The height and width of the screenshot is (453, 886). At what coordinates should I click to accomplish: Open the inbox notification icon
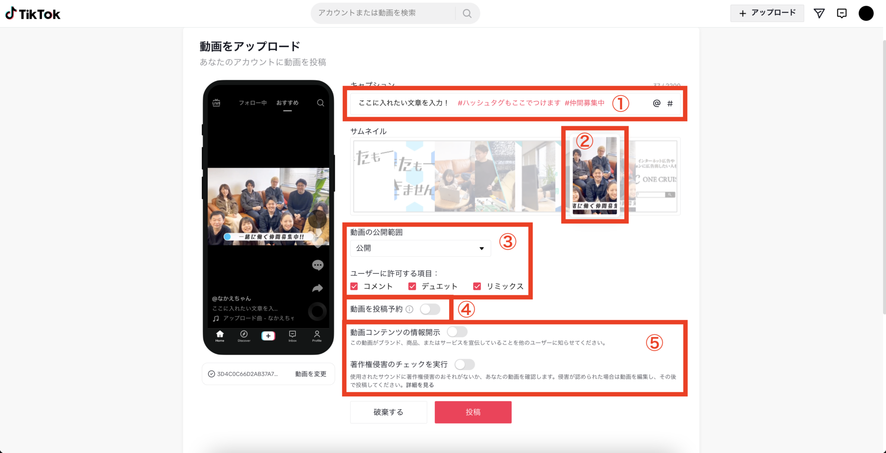click(x=841, y=13)
